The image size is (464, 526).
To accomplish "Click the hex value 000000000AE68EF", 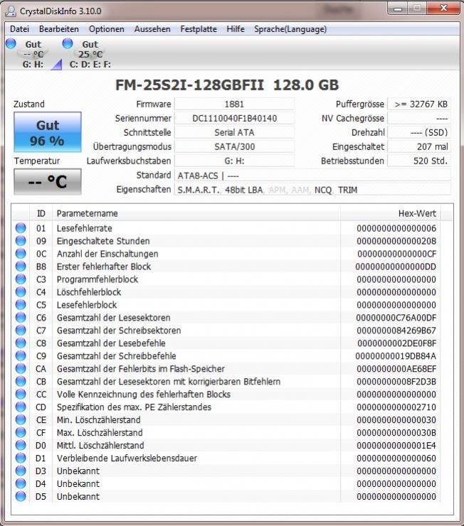I will pyautogui.click(x=396, y=369).
